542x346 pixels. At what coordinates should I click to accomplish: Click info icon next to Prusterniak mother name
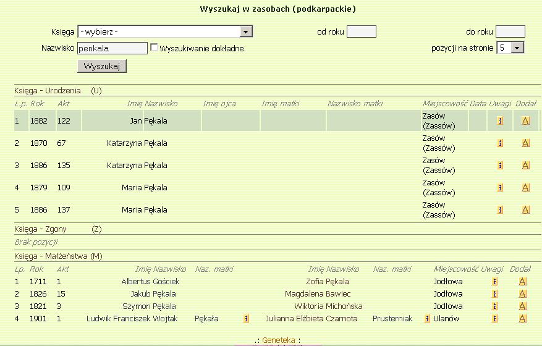427,319
